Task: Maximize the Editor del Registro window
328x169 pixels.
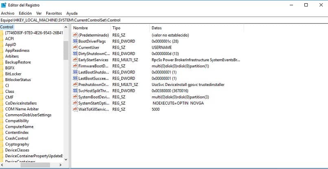Action: (x=306, y=5)
